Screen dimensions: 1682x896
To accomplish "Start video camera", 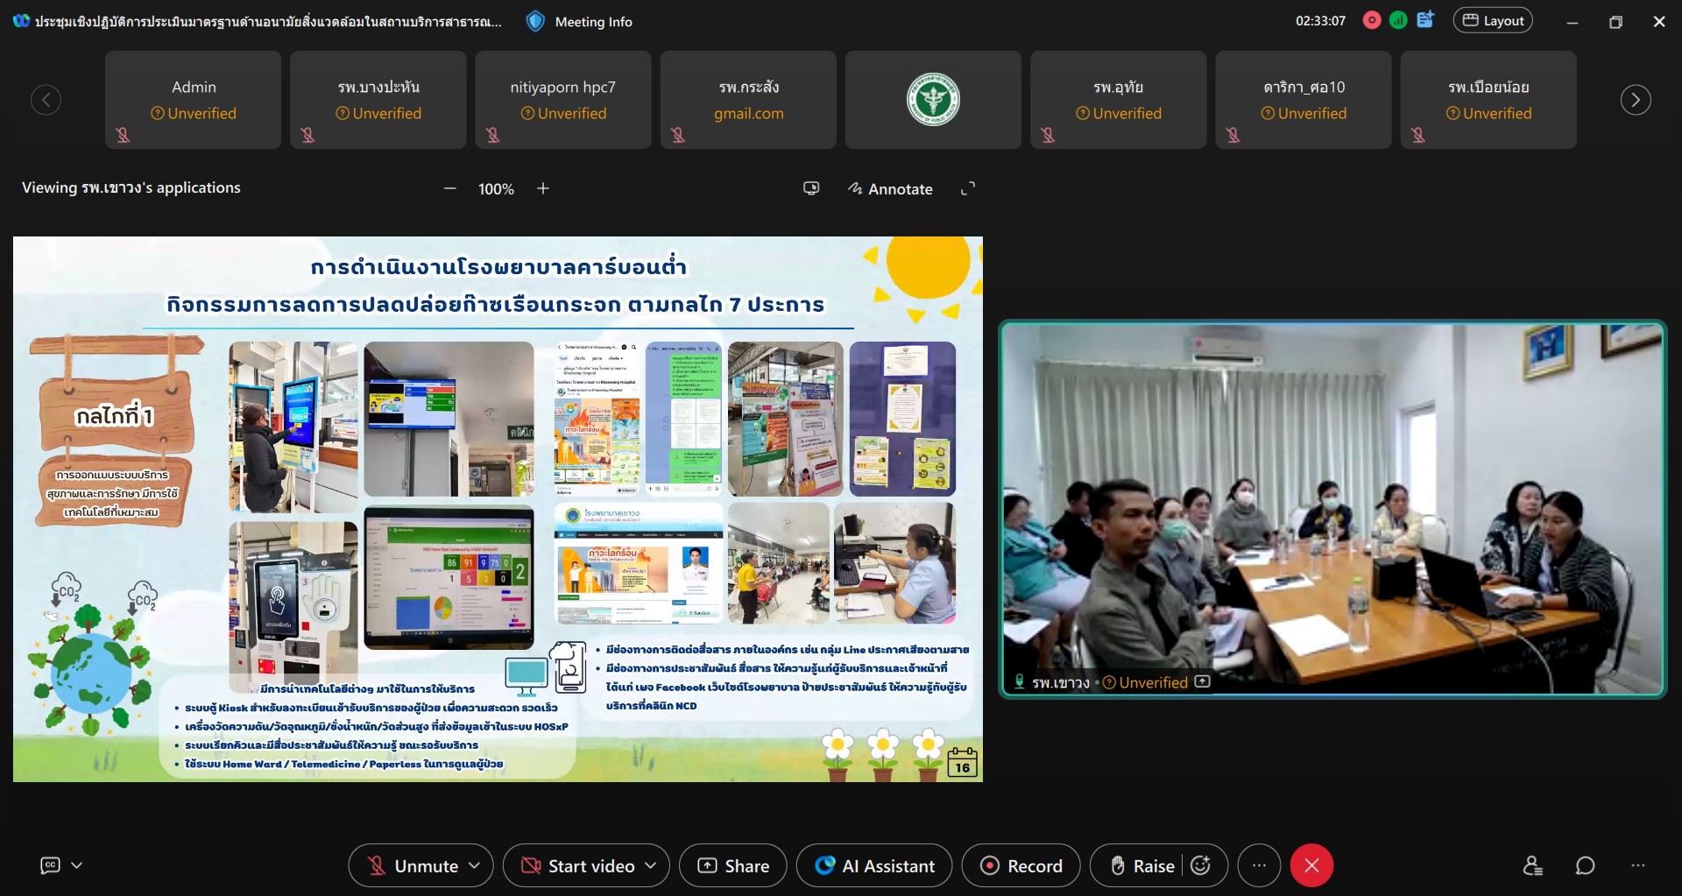I will (578, 865).
